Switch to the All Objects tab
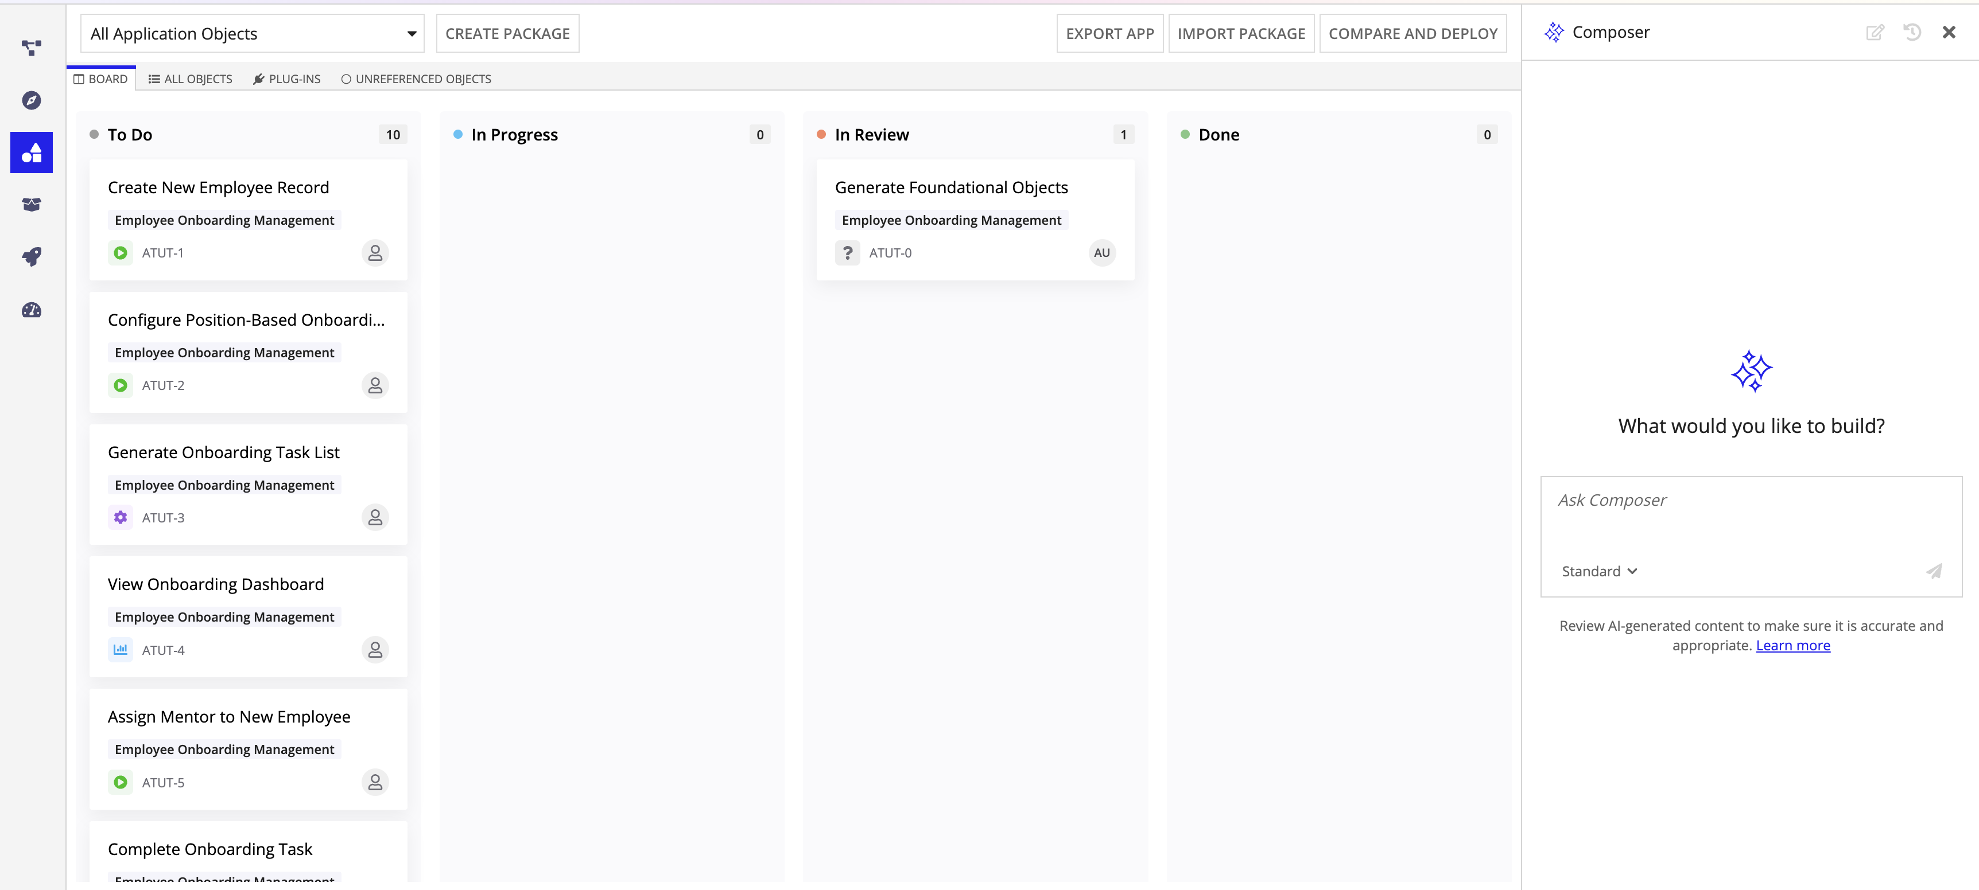The height and width of the screenshot is (890, 1979). click(191, 79)
